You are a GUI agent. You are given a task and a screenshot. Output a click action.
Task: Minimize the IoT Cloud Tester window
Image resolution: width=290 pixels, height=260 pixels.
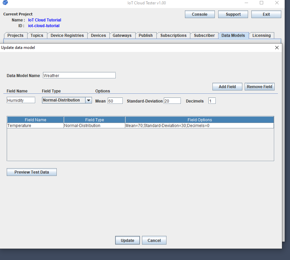[x=246, y=3]
